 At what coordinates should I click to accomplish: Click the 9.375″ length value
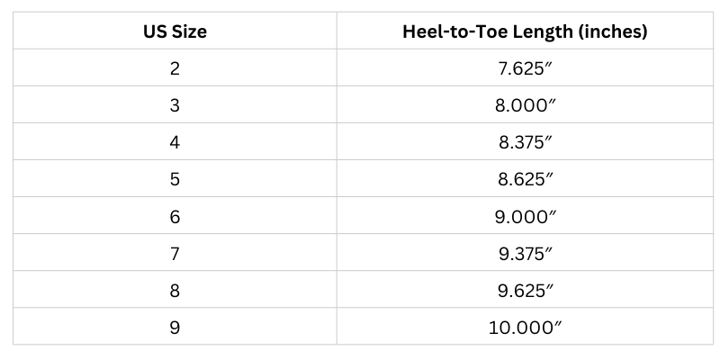pyautogui.click(x=526, y=253)
